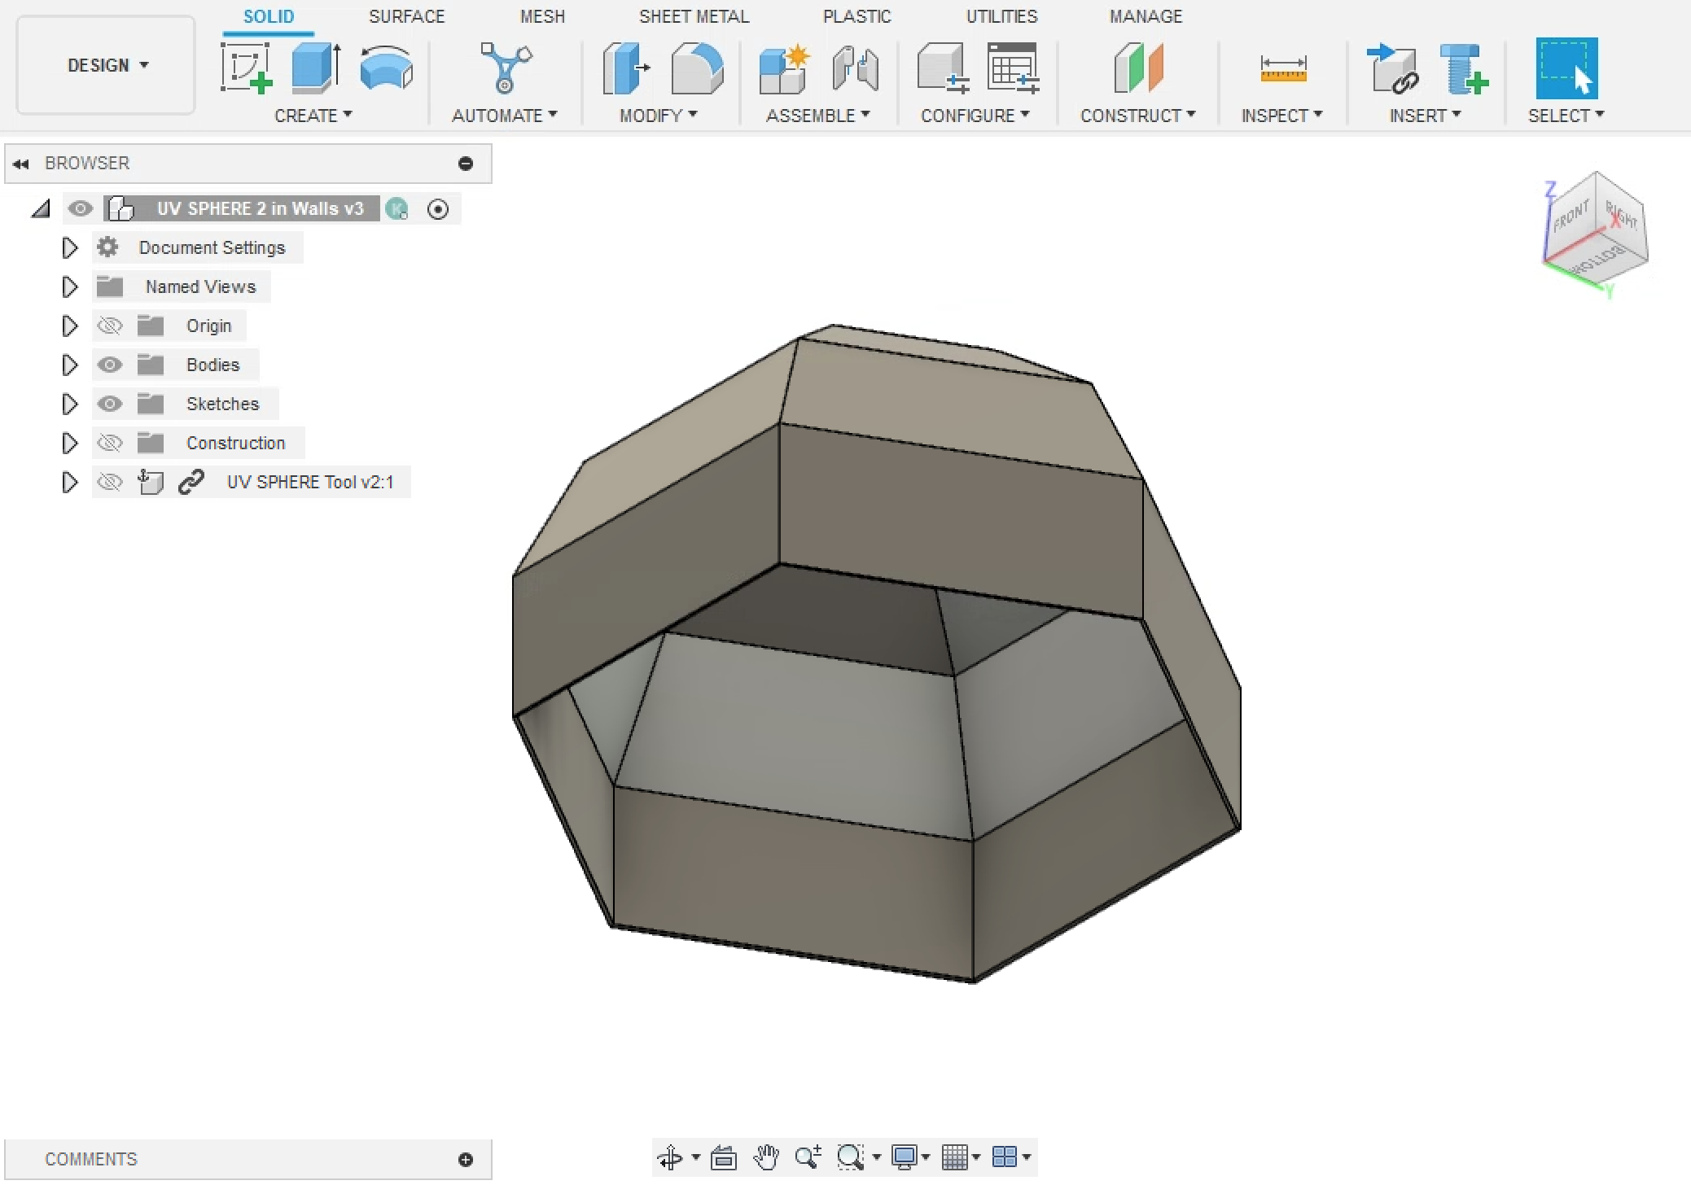
Task: Click the Orbit navigation icon
Action: 670,1157
